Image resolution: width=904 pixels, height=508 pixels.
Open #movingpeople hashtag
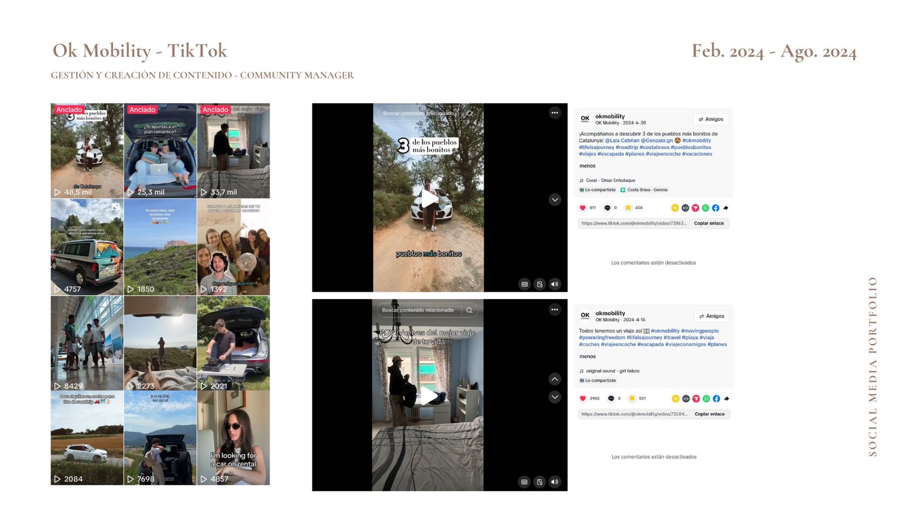coord(700,331)
